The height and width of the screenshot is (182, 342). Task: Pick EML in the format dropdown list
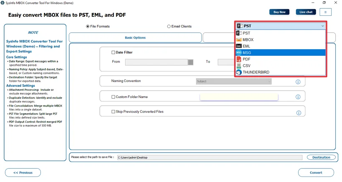click(x=281, y=46)
